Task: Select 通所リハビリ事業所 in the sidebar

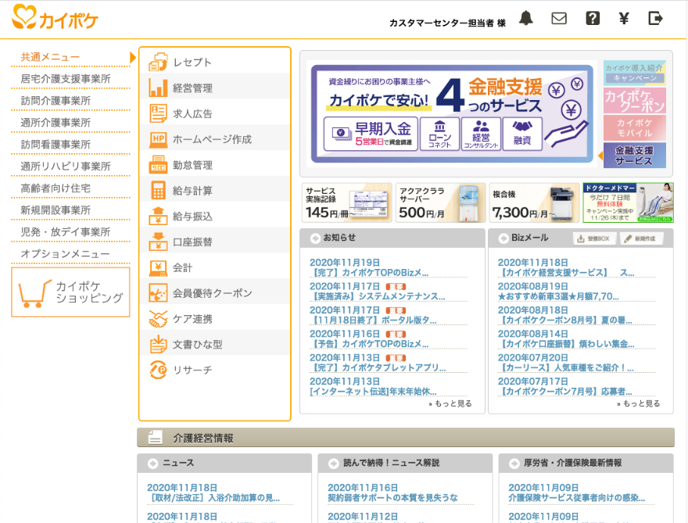Action: [x=66, y=167]
